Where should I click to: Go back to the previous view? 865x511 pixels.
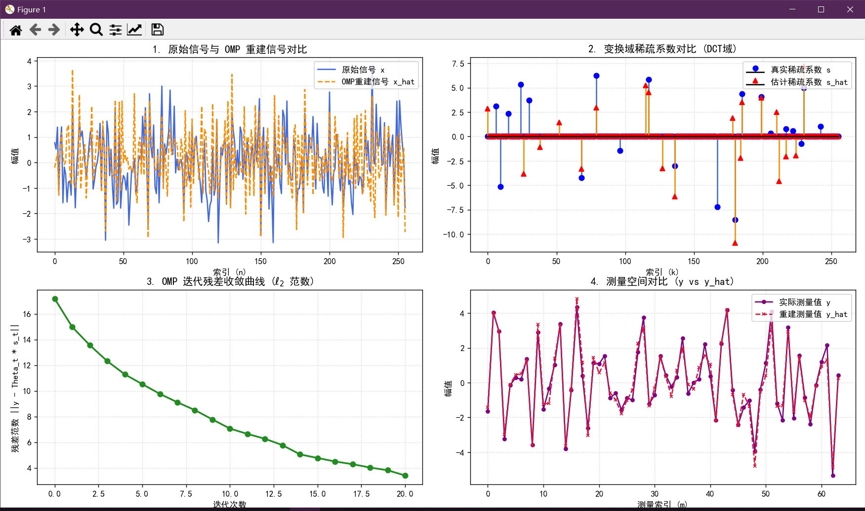(x=35, y=30)
